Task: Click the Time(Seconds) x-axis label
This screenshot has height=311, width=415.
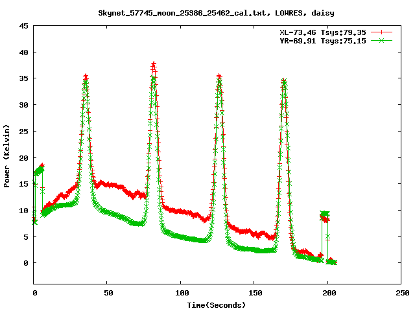Action: pos(216,305)
